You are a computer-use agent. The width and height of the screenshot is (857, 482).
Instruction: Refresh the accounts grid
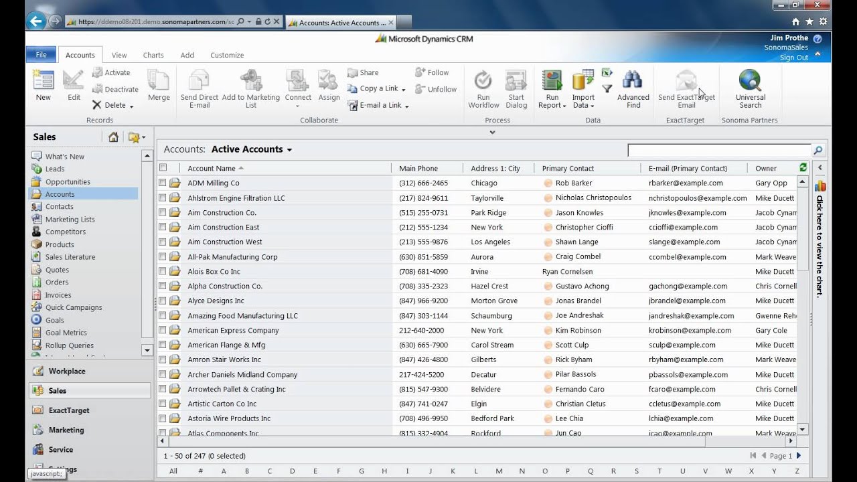[x=803, y=167]
